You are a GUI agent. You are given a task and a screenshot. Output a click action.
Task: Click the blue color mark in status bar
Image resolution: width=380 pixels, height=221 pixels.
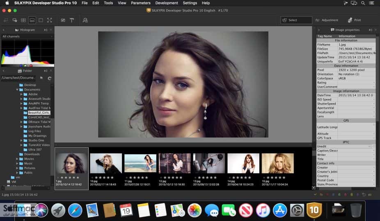click(334, 194)
